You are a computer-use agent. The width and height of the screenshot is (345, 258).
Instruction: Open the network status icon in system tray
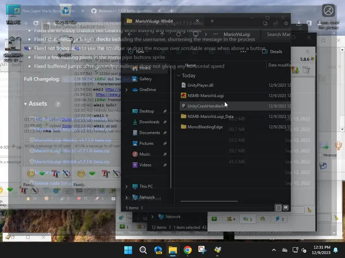295,250
